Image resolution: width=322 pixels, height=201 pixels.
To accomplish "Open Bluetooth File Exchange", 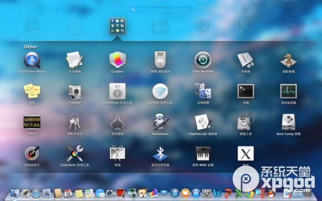I will (160, 153).
